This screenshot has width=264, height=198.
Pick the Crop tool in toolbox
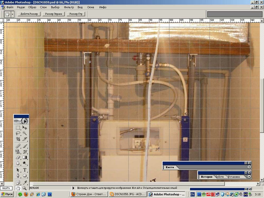pos(18,139)
